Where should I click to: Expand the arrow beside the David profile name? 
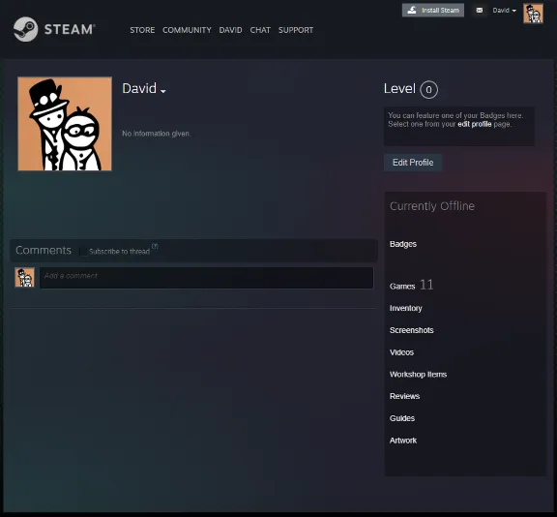[163, 91]
